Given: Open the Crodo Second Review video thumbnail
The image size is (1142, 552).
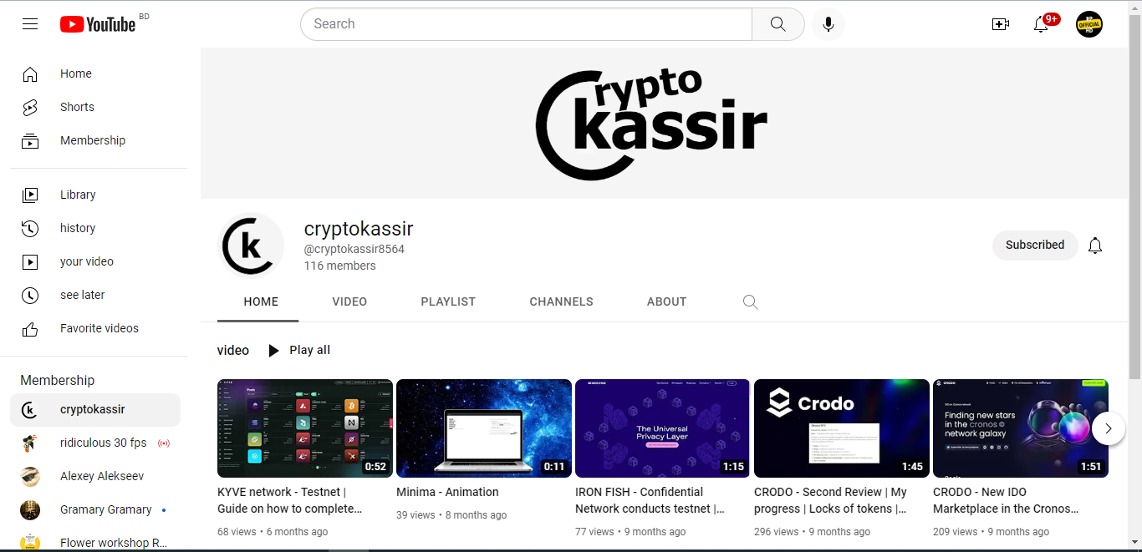Looking at the screenshot, I should [841, 428].
